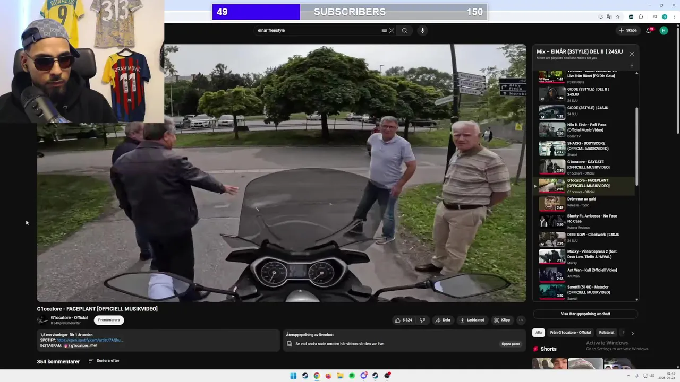Screen dimensions: 680x382
Task: Click the main page vertical scrollbar
Action: 677,80
